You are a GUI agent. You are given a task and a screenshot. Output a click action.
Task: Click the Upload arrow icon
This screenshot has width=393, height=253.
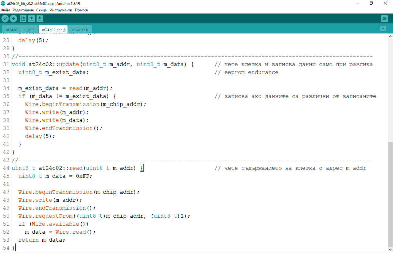pyautogui.click(x=13, y=19)
